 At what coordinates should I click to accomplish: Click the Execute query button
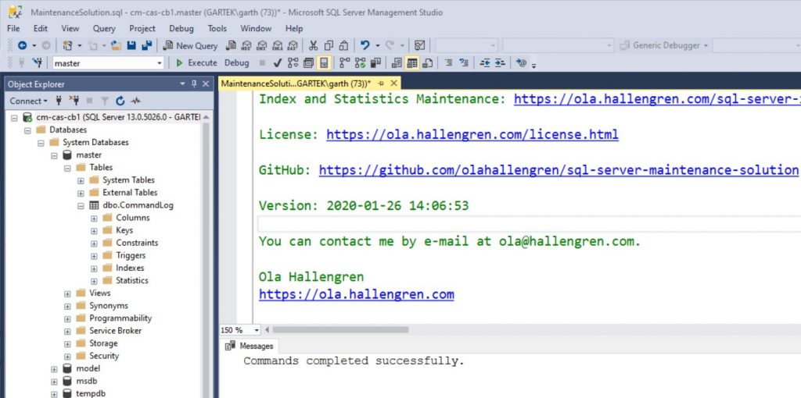[196, 63]
